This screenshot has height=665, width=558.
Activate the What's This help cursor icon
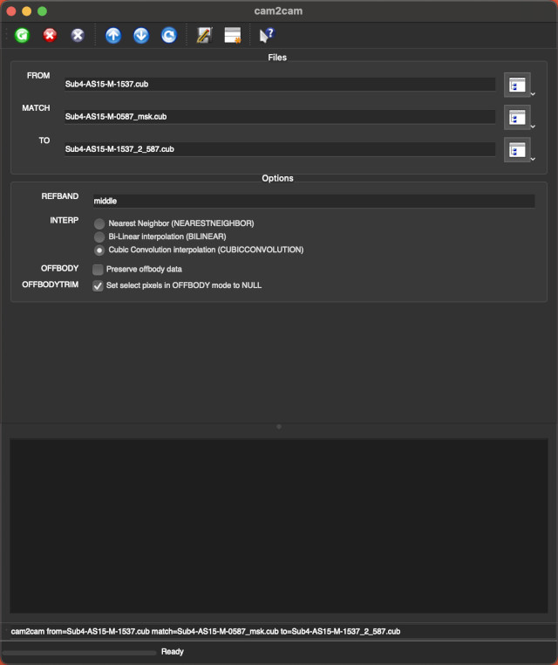[267, 36]
